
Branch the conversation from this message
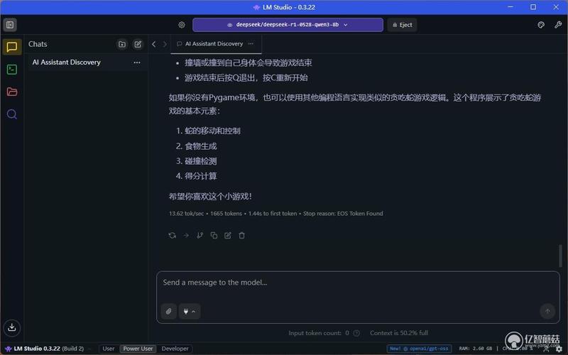tap(200, 236)
